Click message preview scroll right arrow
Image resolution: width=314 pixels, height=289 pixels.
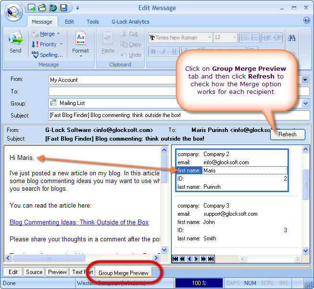(156, 258)
